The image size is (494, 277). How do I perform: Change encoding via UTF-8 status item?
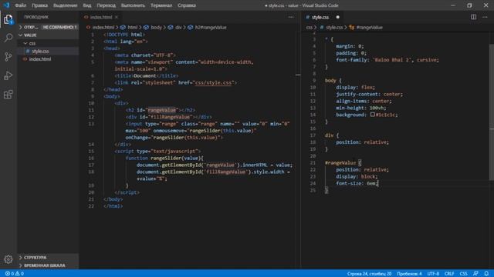pos(433,274)
